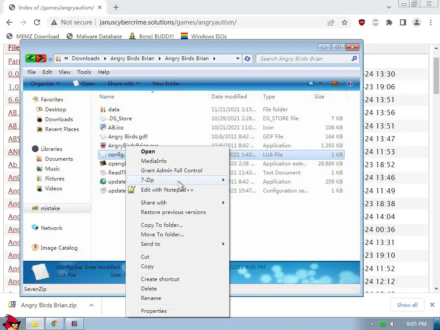This screenshot has width=440, height=330.
Task: Select the AB.ico file icon
Action: click(103, 127)
